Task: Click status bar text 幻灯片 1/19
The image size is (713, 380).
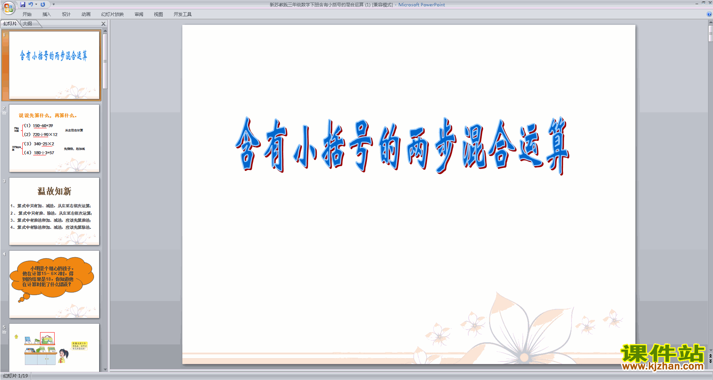Action: point(16,376)
